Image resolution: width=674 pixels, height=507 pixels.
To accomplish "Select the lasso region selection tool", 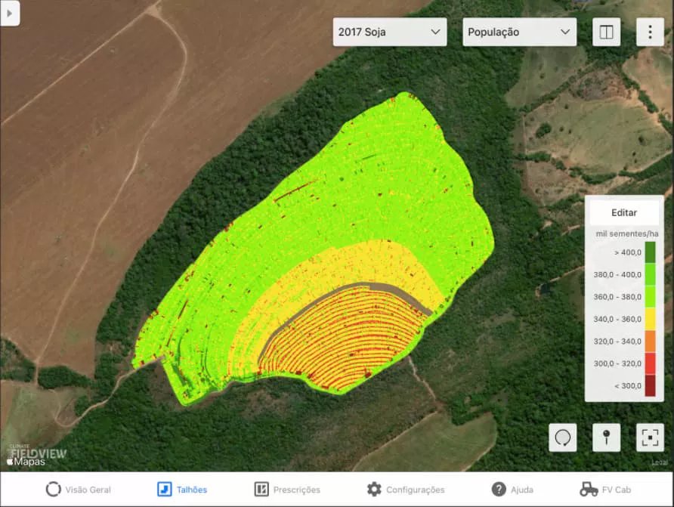I will coord(562,437).
